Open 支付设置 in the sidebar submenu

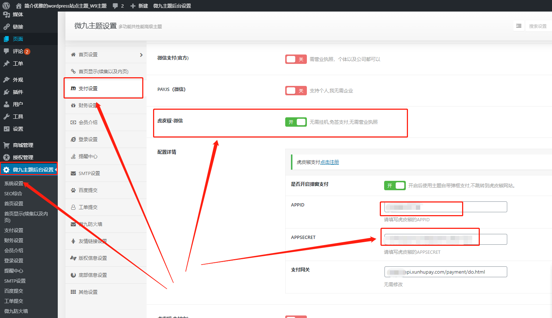click(x=14, y=230)
